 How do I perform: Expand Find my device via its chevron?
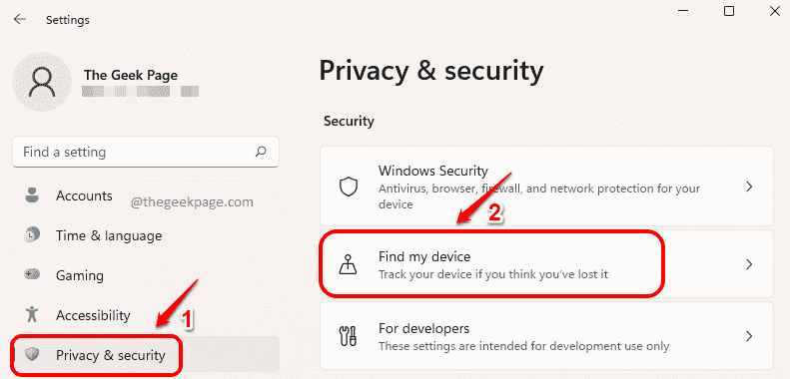pos(749,264)
